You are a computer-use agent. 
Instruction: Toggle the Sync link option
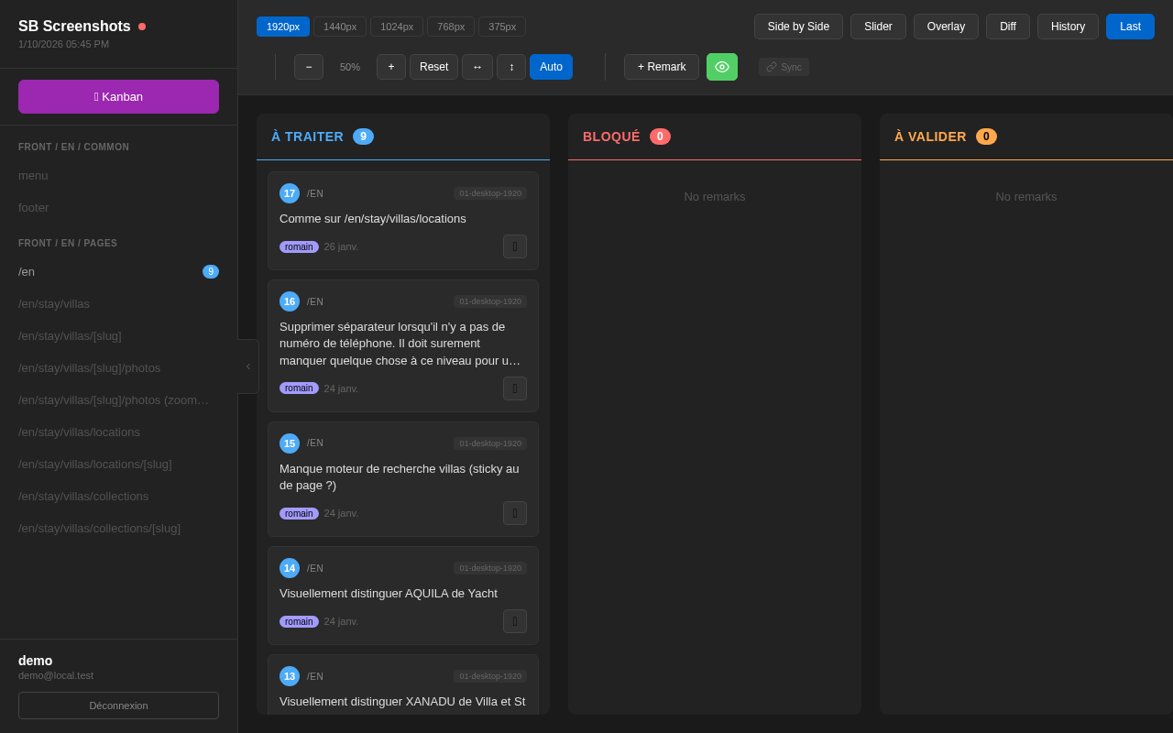(784, 67)
